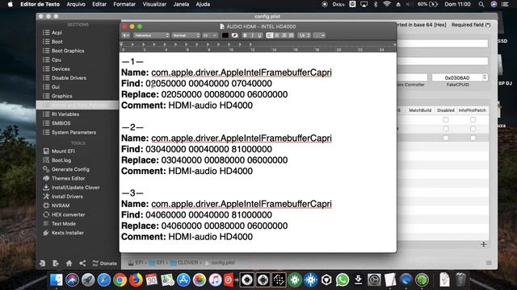Open Firefox from the Dock
The image size is (517, 290).
[x=136, y=280]
